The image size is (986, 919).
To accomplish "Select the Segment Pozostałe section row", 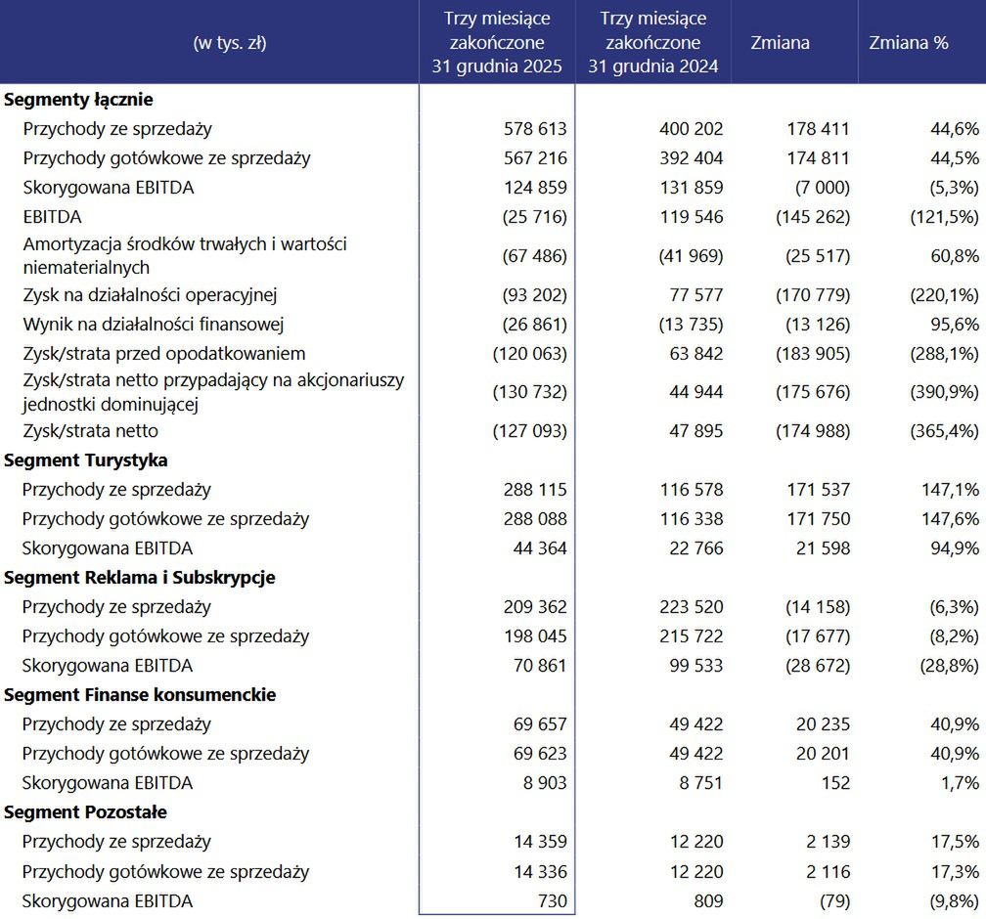I will click(x=82, y=811).
